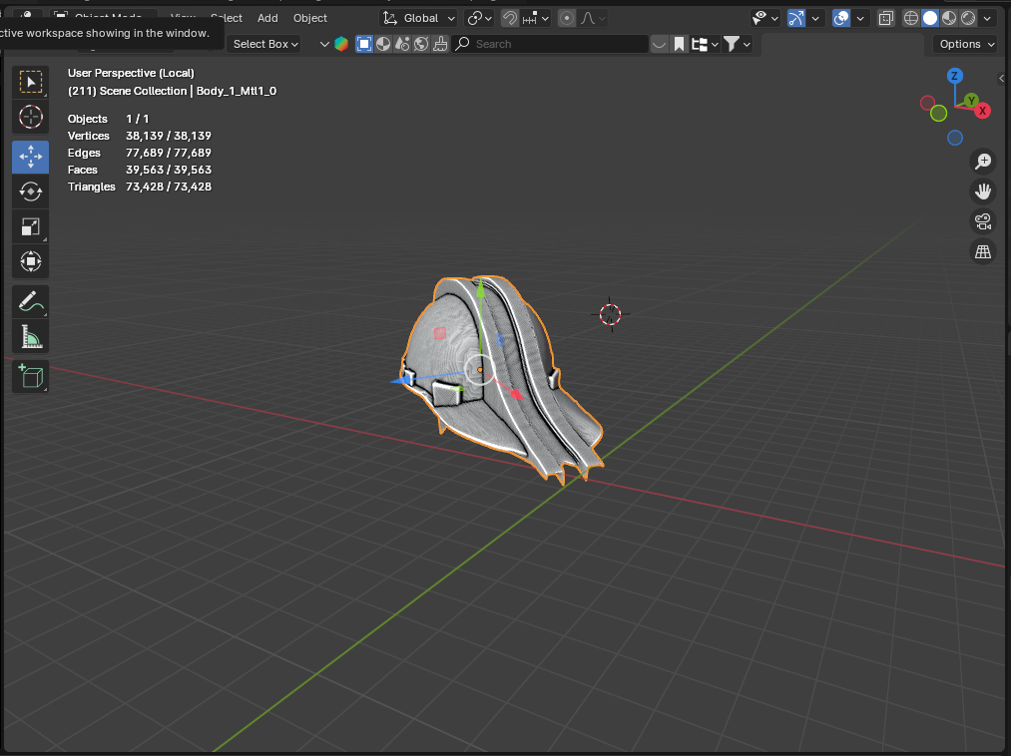
Task: Click the curved button left of the bookmark
Action: coord(659,44)
